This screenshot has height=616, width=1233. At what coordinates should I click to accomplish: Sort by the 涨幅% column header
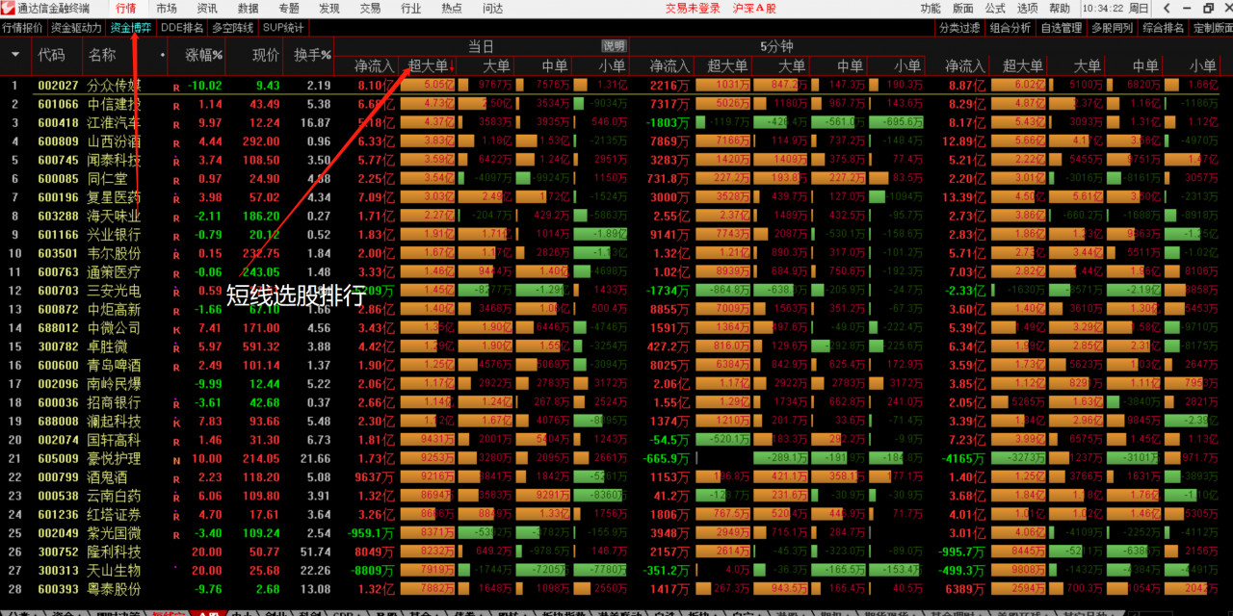click(204, 56)
